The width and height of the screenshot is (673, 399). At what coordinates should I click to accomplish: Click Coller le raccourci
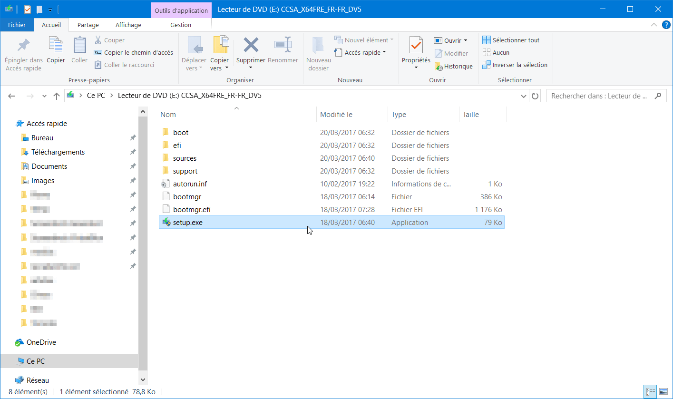(124, 65)
